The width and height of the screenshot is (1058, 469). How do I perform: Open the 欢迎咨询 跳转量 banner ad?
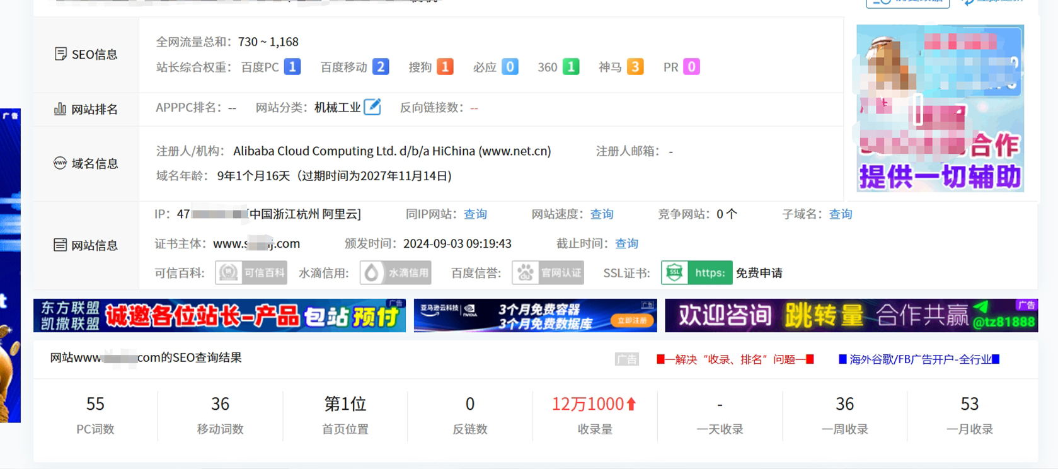tap(851, 316)
